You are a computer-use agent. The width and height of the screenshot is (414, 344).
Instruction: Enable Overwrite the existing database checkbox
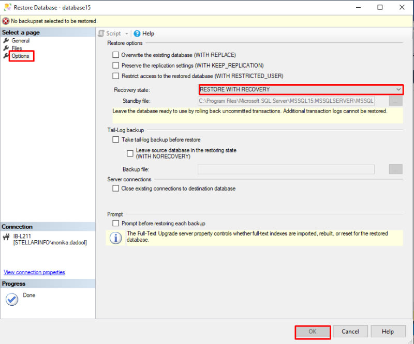[116, 55]
